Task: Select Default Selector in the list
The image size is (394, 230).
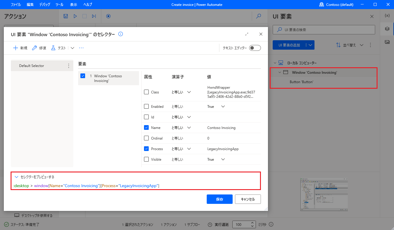Action: point(42,66)
